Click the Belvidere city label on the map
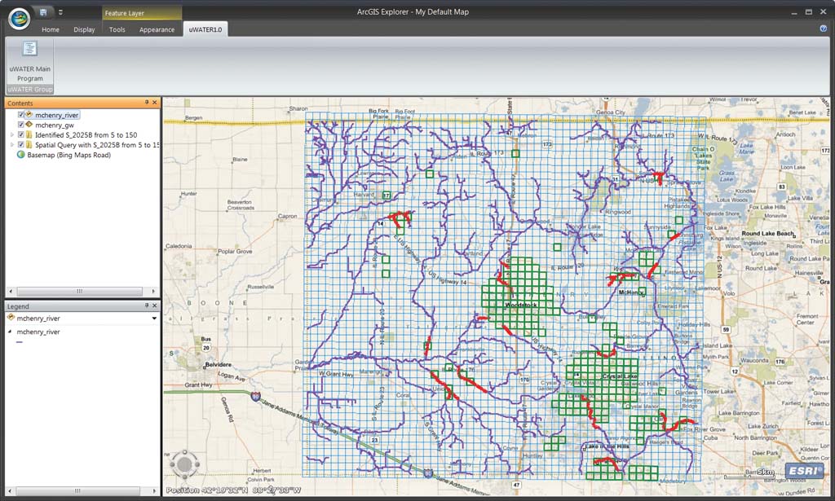The image size is (835, 501). (218, 365)
